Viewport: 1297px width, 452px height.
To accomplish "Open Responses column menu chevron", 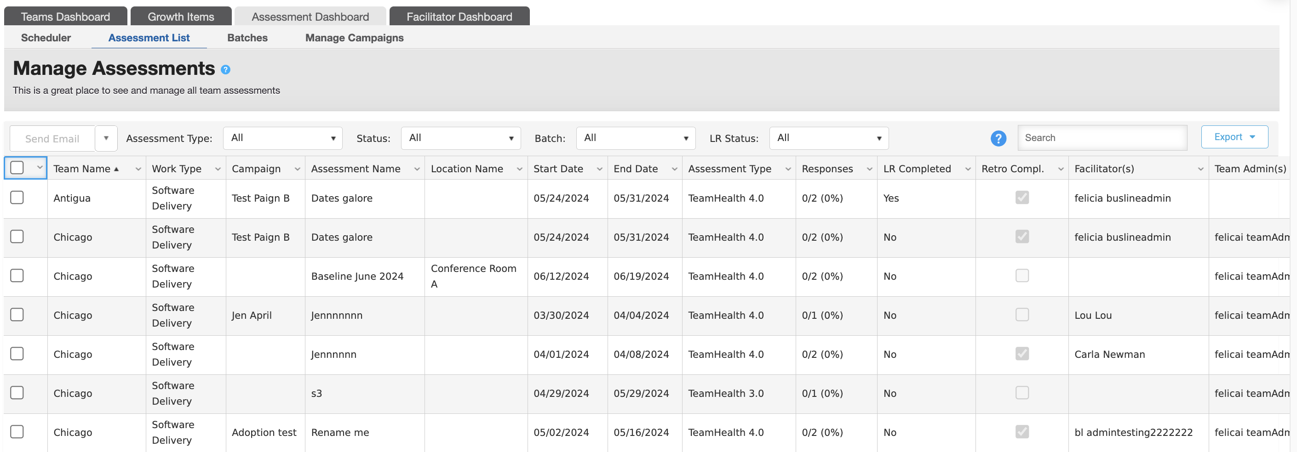I will click(x=870, y=169).
